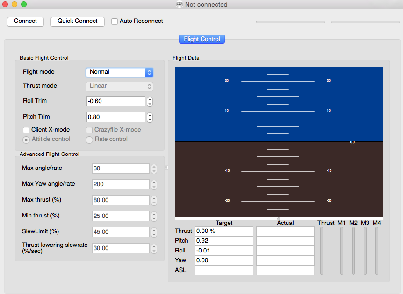Expand the Thrust mode Linear dropdown
Image resolution: width=403 pixels, height=294 pixels.
[119, 86]
